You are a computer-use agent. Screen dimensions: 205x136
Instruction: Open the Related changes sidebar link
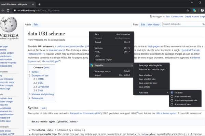(6, 102)
